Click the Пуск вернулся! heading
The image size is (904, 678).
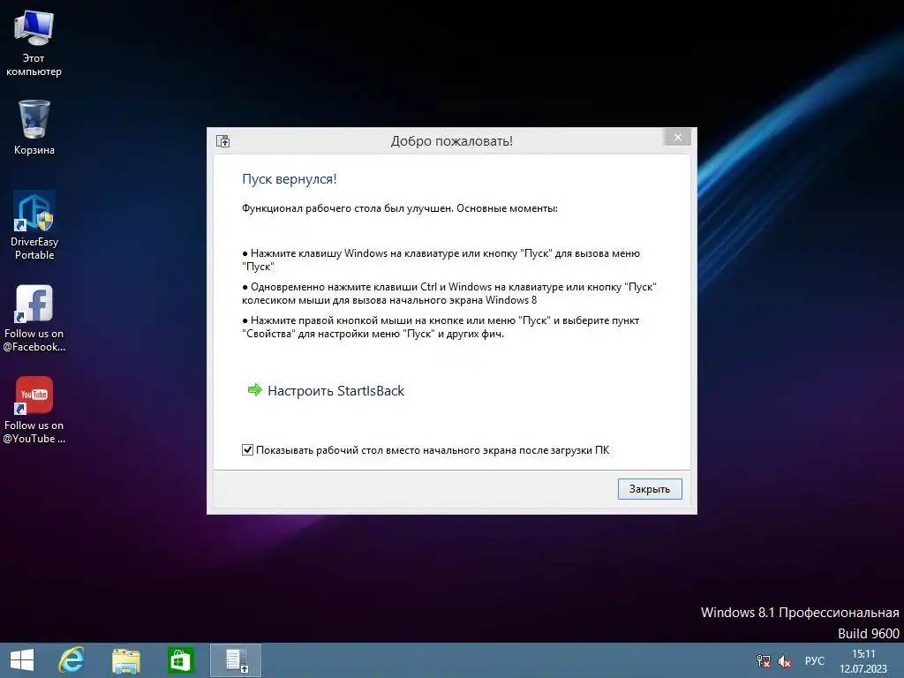[290, 178]
